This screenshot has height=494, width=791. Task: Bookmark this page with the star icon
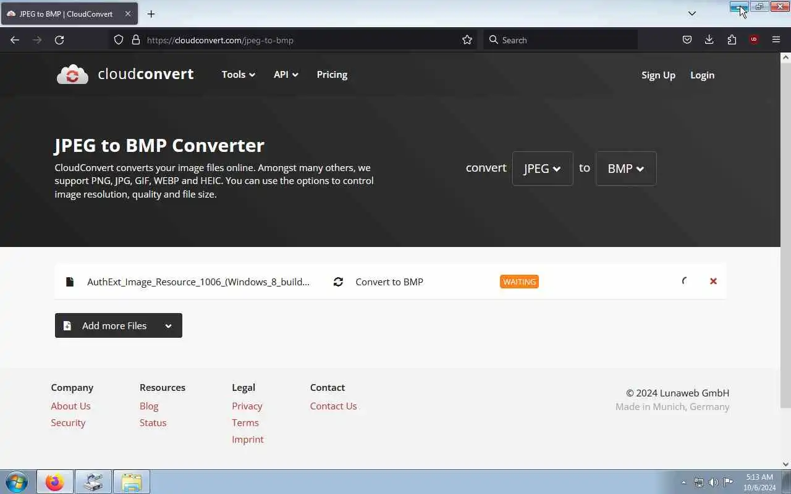point(467,40)
